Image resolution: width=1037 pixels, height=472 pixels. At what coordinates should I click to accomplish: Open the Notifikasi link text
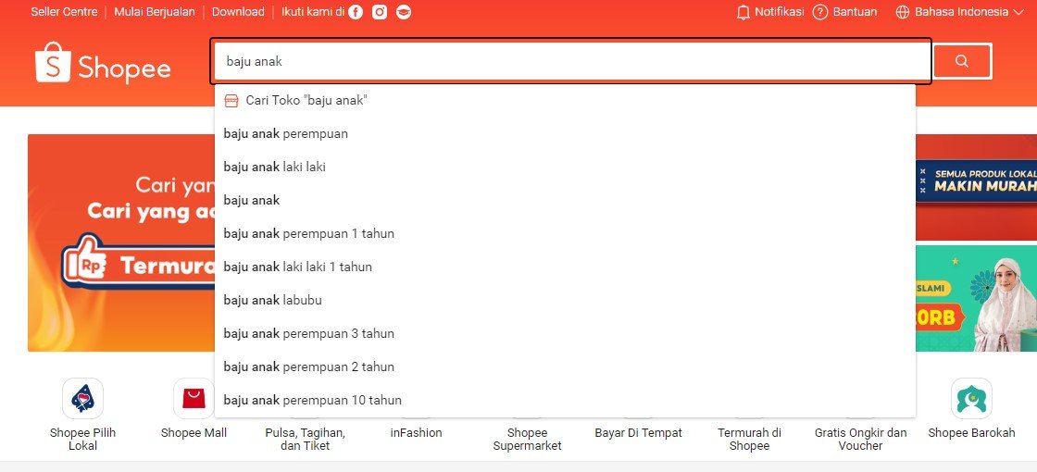click(x=779, y=12)
